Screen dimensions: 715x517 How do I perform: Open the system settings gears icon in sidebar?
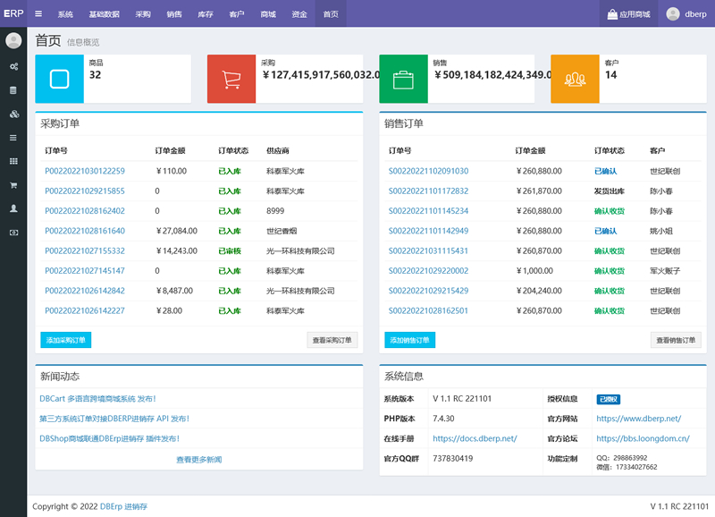click(13, 67)
